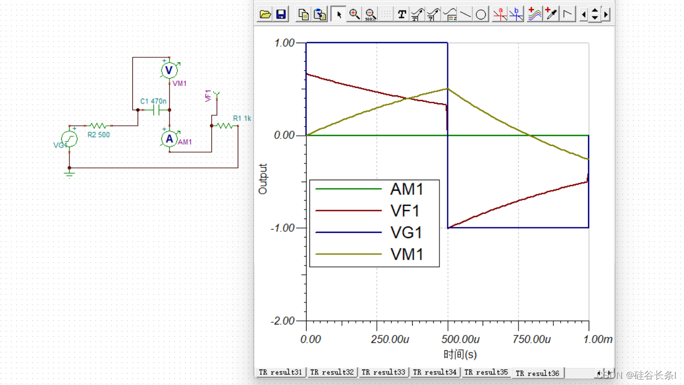Select the text 'T' annotation tool
The image size is (684, 385).
coord(402,14)
